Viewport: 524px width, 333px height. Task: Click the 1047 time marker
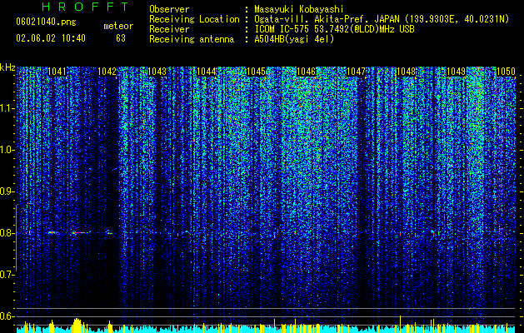(357, 72)
